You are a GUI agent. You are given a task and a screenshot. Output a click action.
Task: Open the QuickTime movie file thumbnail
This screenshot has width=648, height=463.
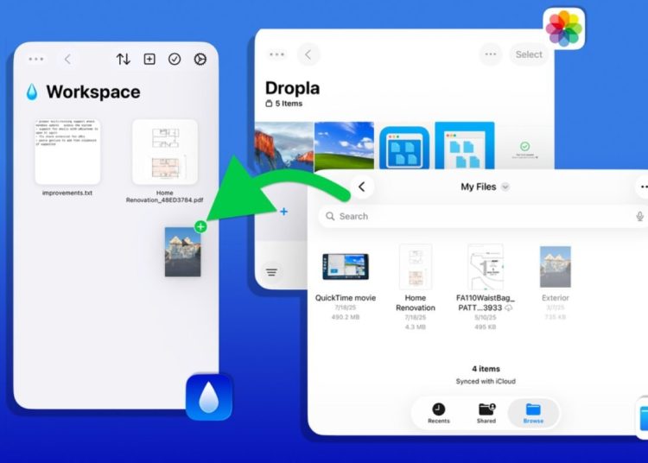coord(345,267)
